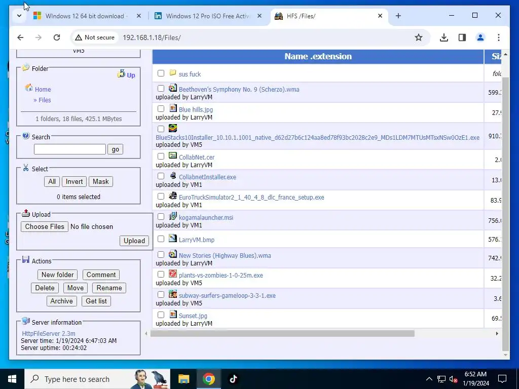Screen dimensions: 519x389
Task: Tick the checkbox for CollabNet.cer
Action: [x=161, y=156]
